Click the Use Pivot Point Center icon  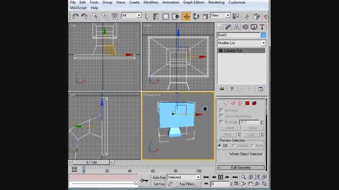tap(236, 16)
